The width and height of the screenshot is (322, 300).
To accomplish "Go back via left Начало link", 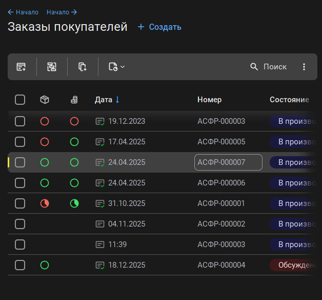I will pyautogui.click(x=23, y=12).
